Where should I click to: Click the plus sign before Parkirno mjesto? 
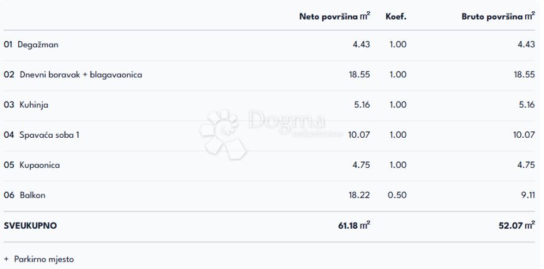tap(7, 259)
